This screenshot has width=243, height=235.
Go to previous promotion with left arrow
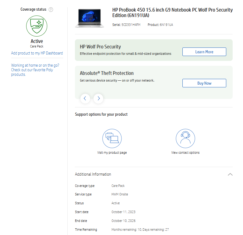[85, 98]
